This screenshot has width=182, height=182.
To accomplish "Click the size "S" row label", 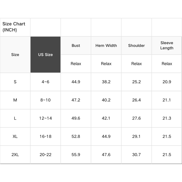I will click(15, 82).
